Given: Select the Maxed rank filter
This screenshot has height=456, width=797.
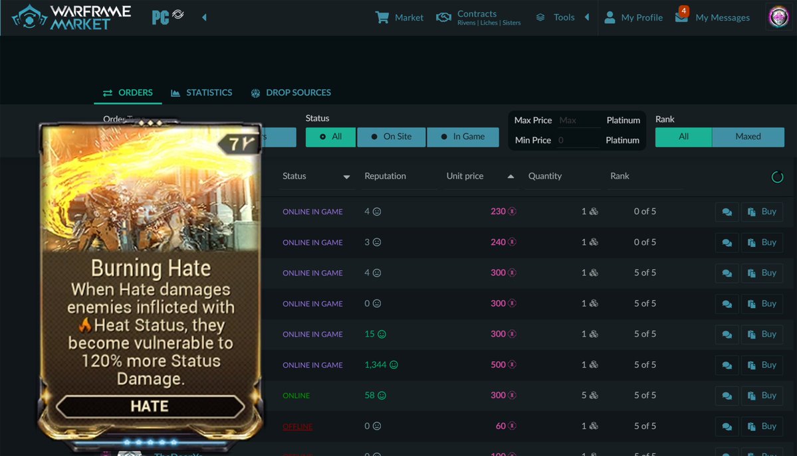Looking at the screenshot, I should [x=748, y=137].
